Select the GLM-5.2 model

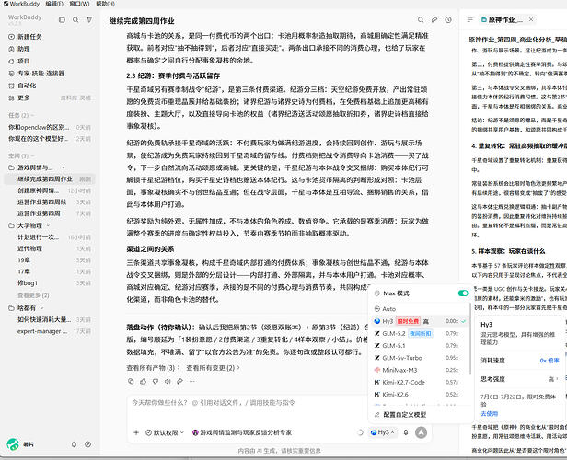[x=420, y=333]
